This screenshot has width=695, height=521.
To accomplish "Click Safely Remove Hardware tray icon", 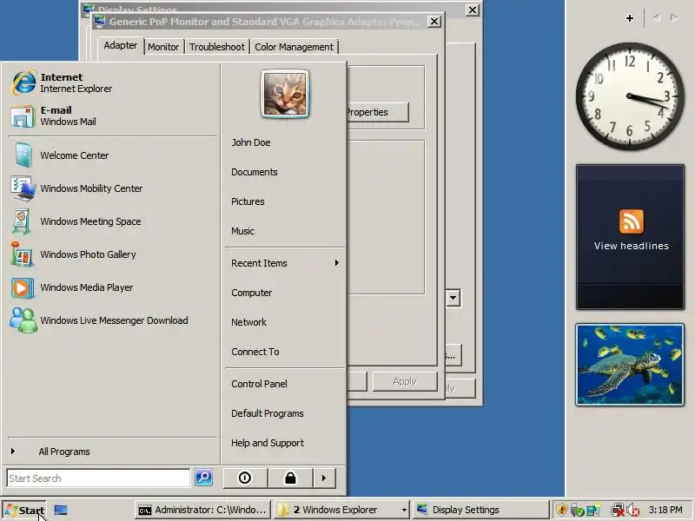I will coord(577,510).
